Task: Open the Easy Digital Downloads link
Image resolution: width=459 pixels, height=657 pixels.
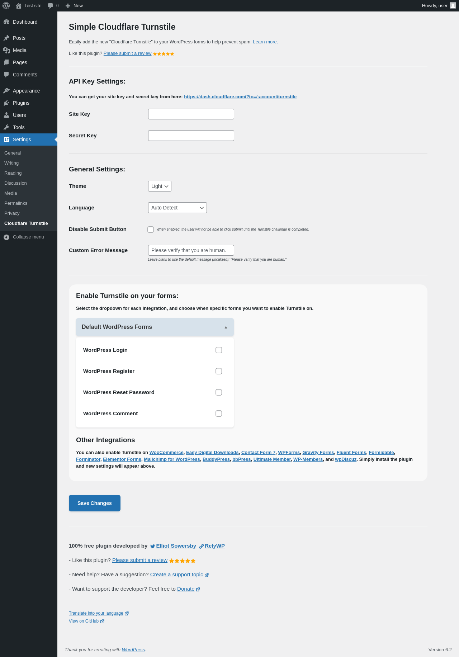Action: (212, 453)
